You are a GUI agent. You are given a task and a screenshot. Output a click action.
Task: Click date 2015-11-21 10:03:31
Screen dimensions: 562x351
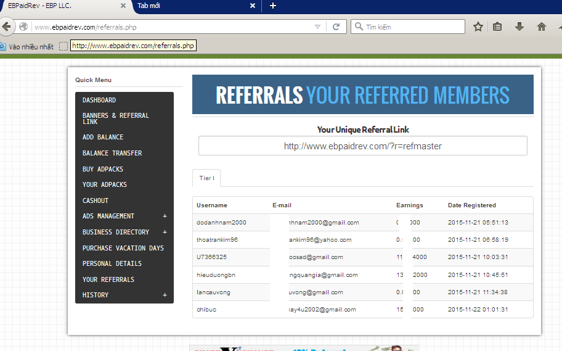point(478,257)
